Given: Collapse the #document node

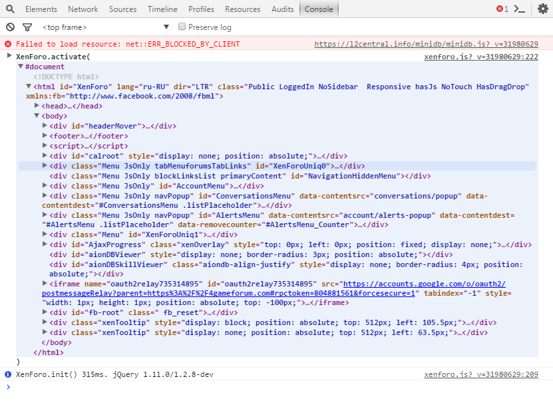Looking at the screenshot, I should coord(21,66).
